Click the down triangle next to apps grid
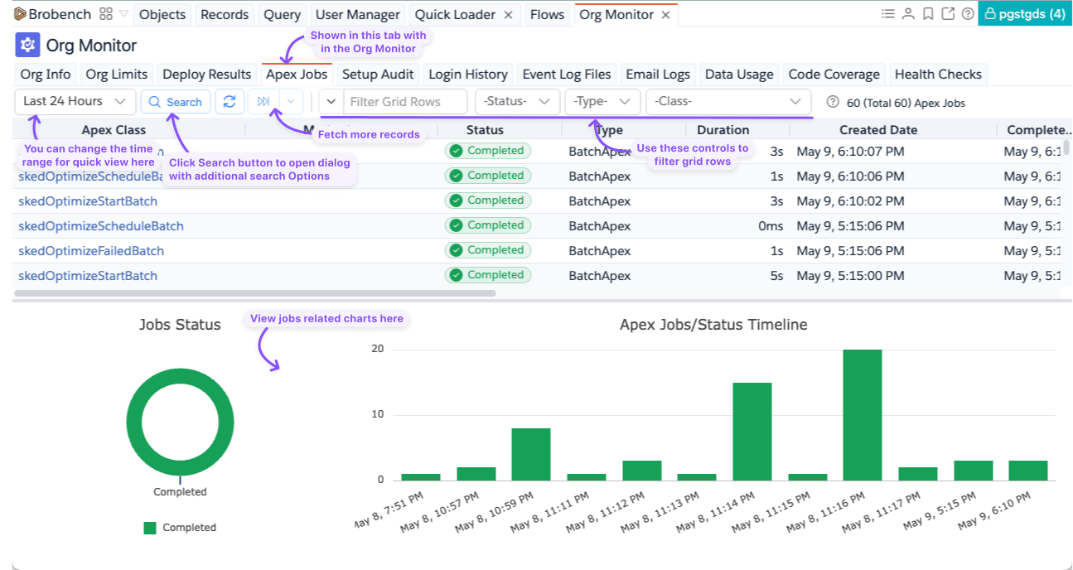The height and width of the screenshot is (570, 1073). pos(123,14)
